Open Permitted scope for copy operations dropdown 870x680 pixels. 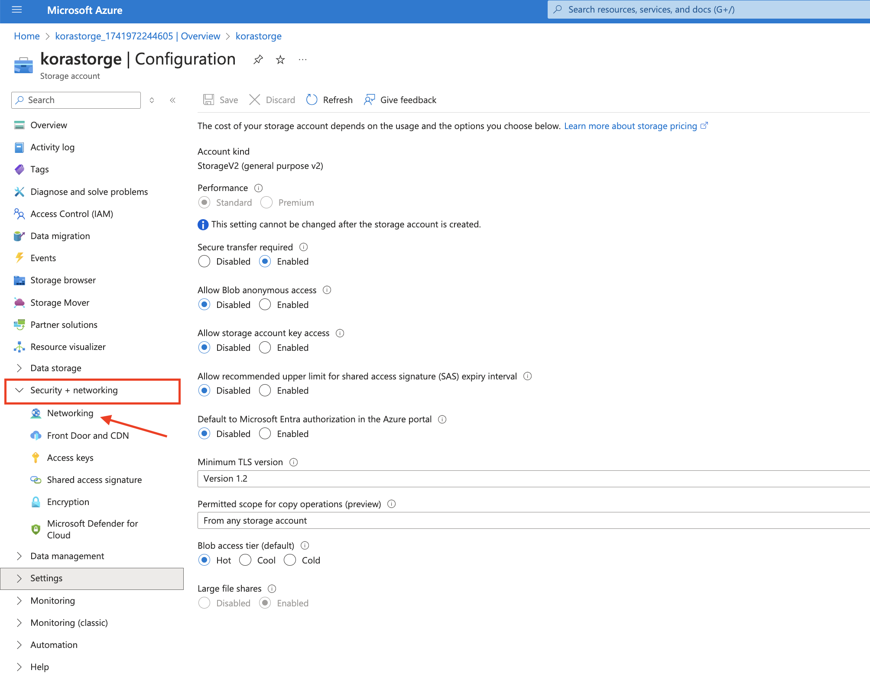(x=533, y=521)
